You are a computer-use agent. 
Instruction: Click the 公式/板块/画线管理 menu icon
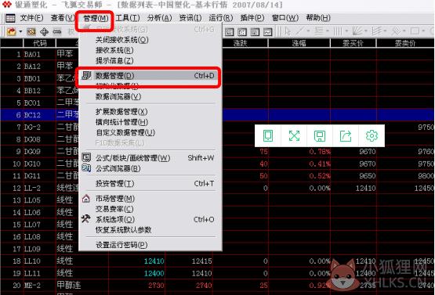click(86, 157)
